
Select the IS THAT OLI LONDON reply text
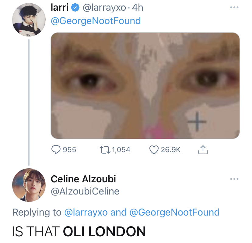click(x=79, y=231)
